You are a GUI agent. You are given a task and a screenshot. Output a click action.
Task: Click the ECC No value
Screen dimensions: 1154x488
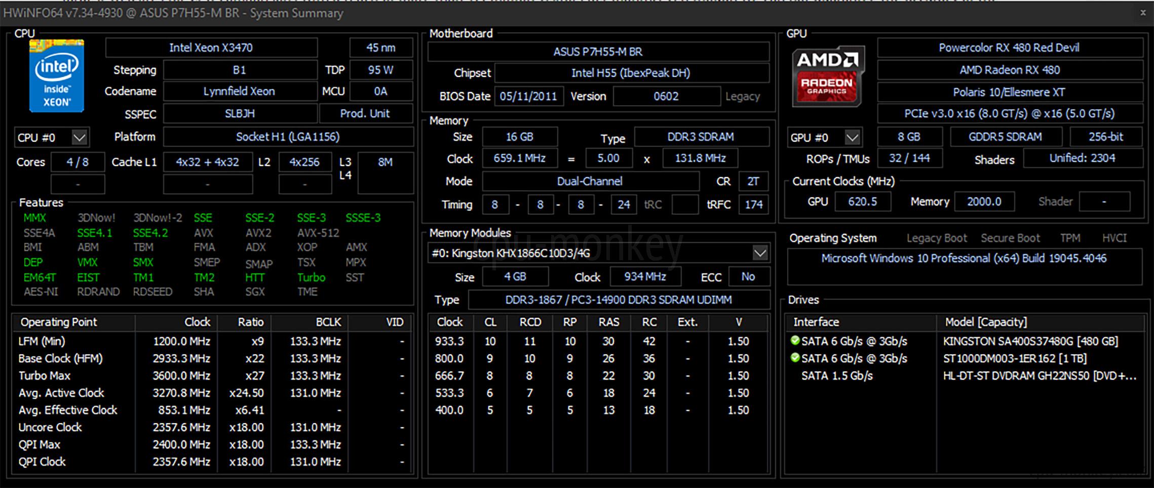point(748,276)
